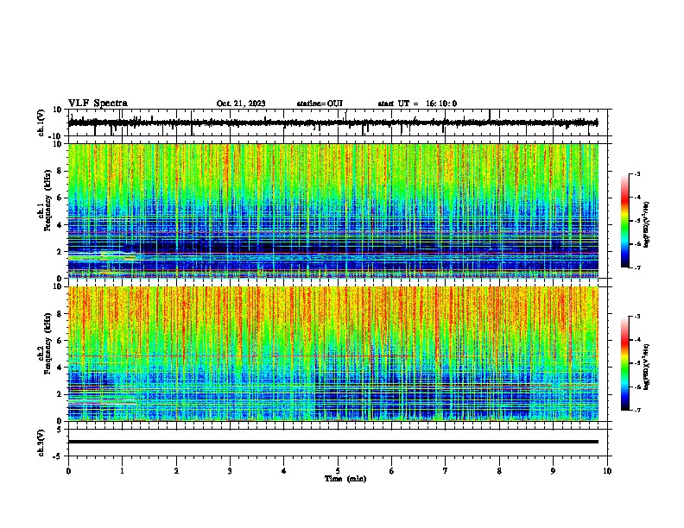The width and height of the screenshot is (684, 528).
Task: Select the "start UT = 16:10:0" text
Action: tap(417, 104)
